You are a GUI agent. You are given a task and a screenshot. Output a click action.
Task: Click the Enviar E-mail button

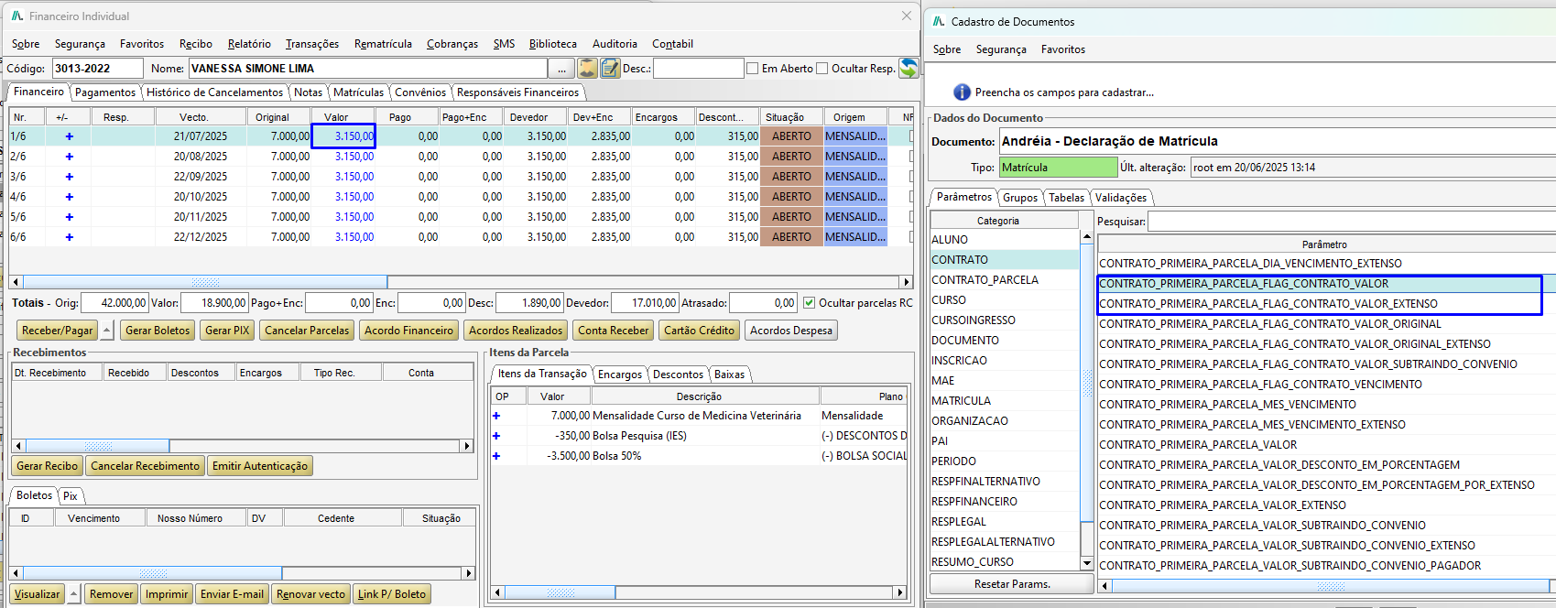tap(232, 594)
